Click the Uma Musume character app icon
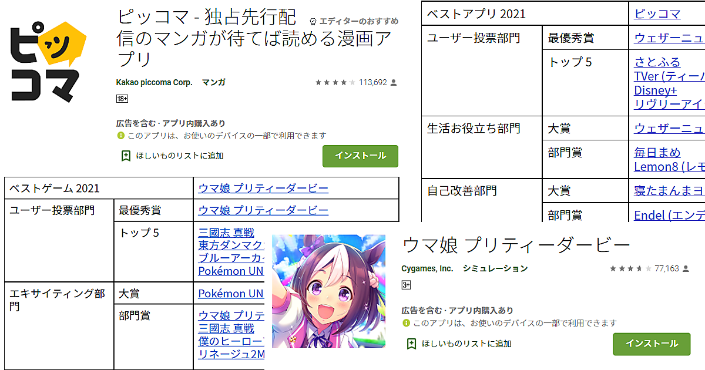This screenshot has width=705, height=370. [x=329, y=291]
